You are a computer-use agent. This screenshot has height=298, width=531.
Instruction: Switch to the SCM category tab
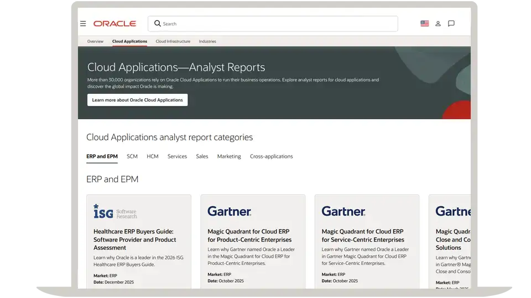click(132, 156)
